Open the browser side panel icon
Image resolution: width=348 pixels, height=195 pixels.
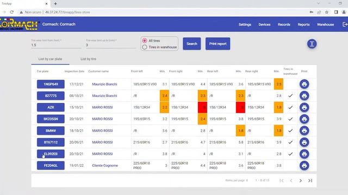[x=336, y=12]
